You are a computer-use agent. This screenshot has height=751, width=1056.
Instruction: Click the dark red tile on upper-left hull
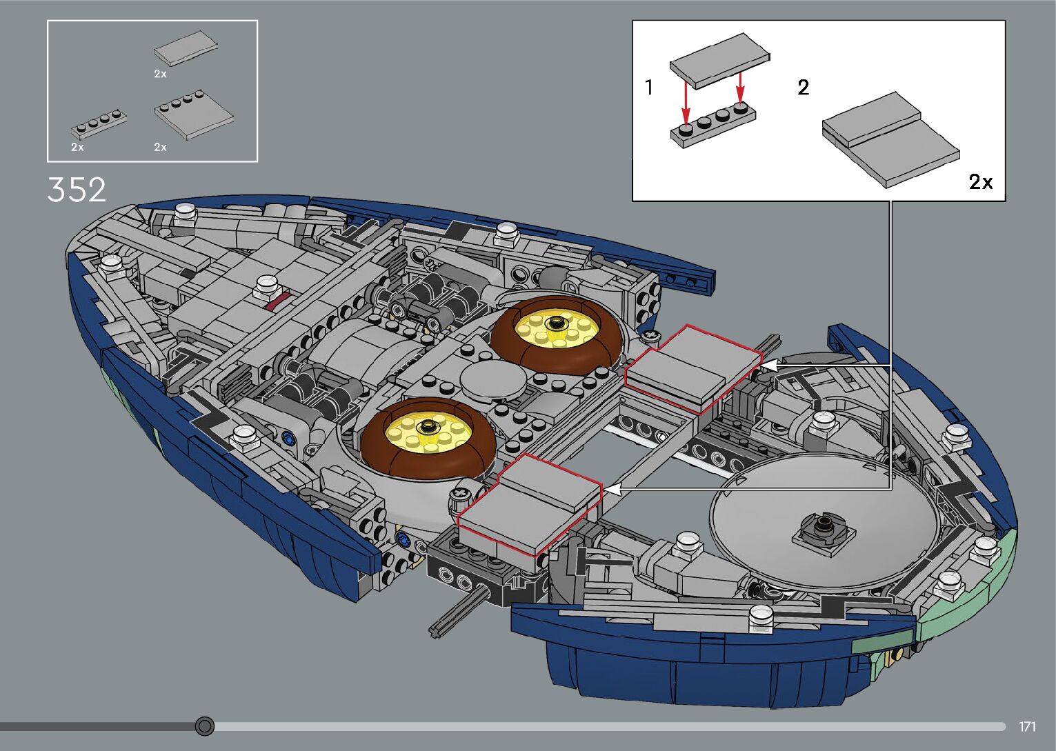point(275,299)
